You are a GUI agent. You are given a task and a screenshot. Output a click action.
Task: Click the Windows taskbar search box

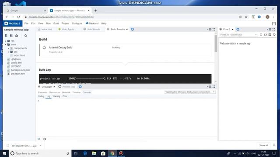[x=40, y=153]
